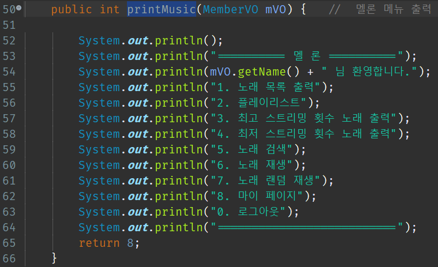Click the 님 환영합니다. string
This screenshot has width=438, height=267.
click(369, 72)
